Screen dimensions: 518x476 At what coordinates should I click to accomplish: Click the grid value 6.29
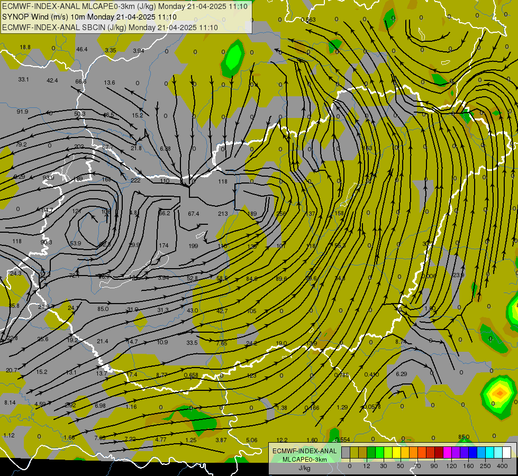click(402, 374)
